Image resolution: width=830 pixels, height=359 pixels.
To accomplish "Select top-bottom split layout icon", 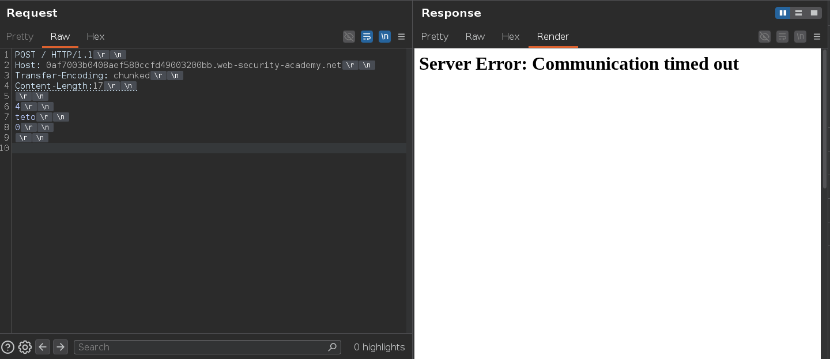I will point(798,13).
